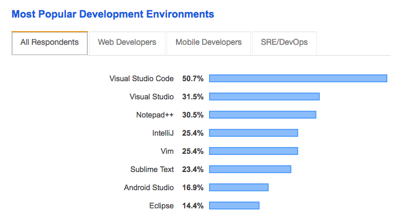Click the "Visual Studio Code" label
Viewport: 401px width, 218px height.
(141, 78)
